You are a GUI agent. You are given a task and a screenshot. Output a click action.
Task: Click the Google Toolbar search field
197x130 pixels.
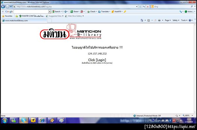31,12
